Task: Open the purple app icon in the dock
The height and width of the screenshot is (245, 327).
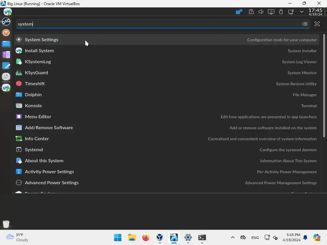Action: 6,55
